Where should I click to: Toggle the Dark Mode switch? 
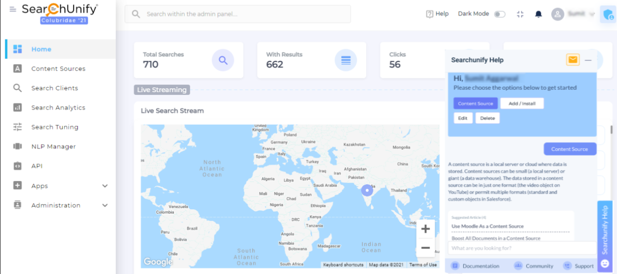coord(500,14)
